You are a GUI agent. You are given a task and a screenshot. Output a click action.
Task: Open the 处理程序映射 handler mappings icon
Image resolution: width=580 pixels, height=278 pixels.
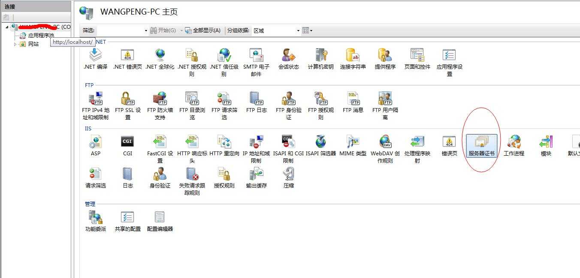(417, 142)
